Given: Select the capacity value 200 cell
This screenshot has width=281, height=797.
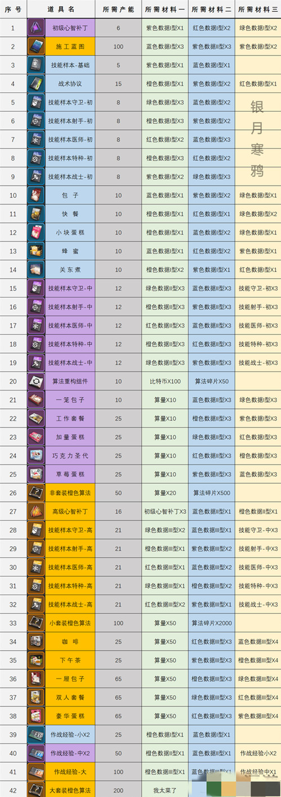Looking at the screenshot, I should coord(118,789).
